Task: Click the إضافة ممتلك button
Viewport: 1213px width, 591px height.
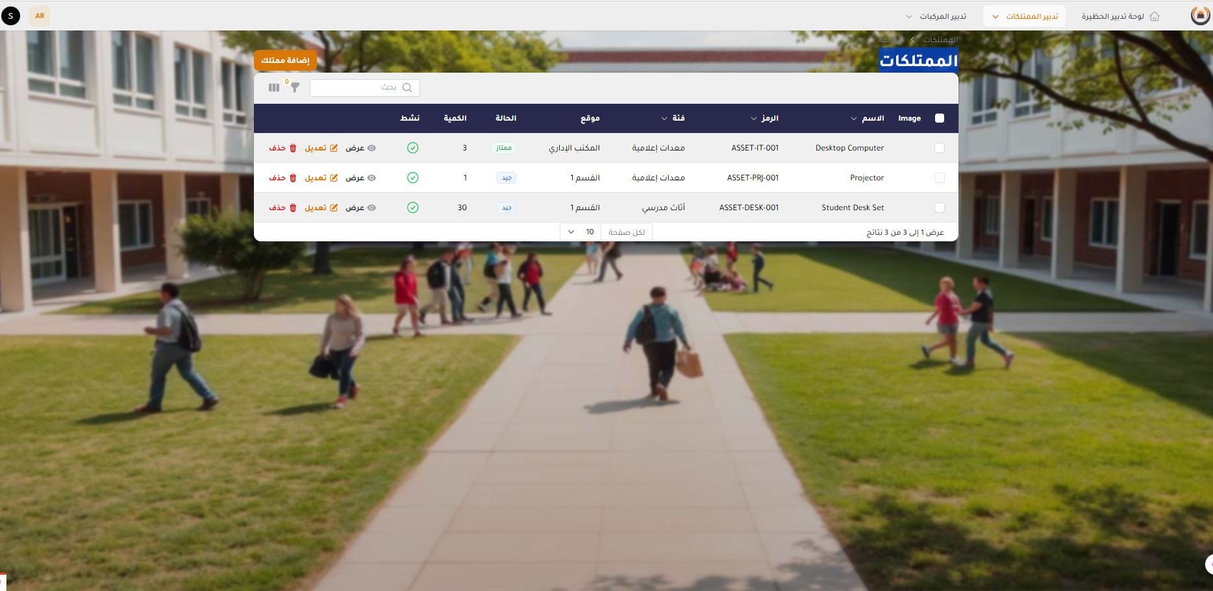Action: pyautogui.click(x=286, y=60)
